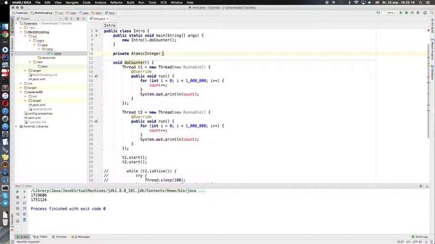Clear the Run console with trash icon

[x=24, y=220]
